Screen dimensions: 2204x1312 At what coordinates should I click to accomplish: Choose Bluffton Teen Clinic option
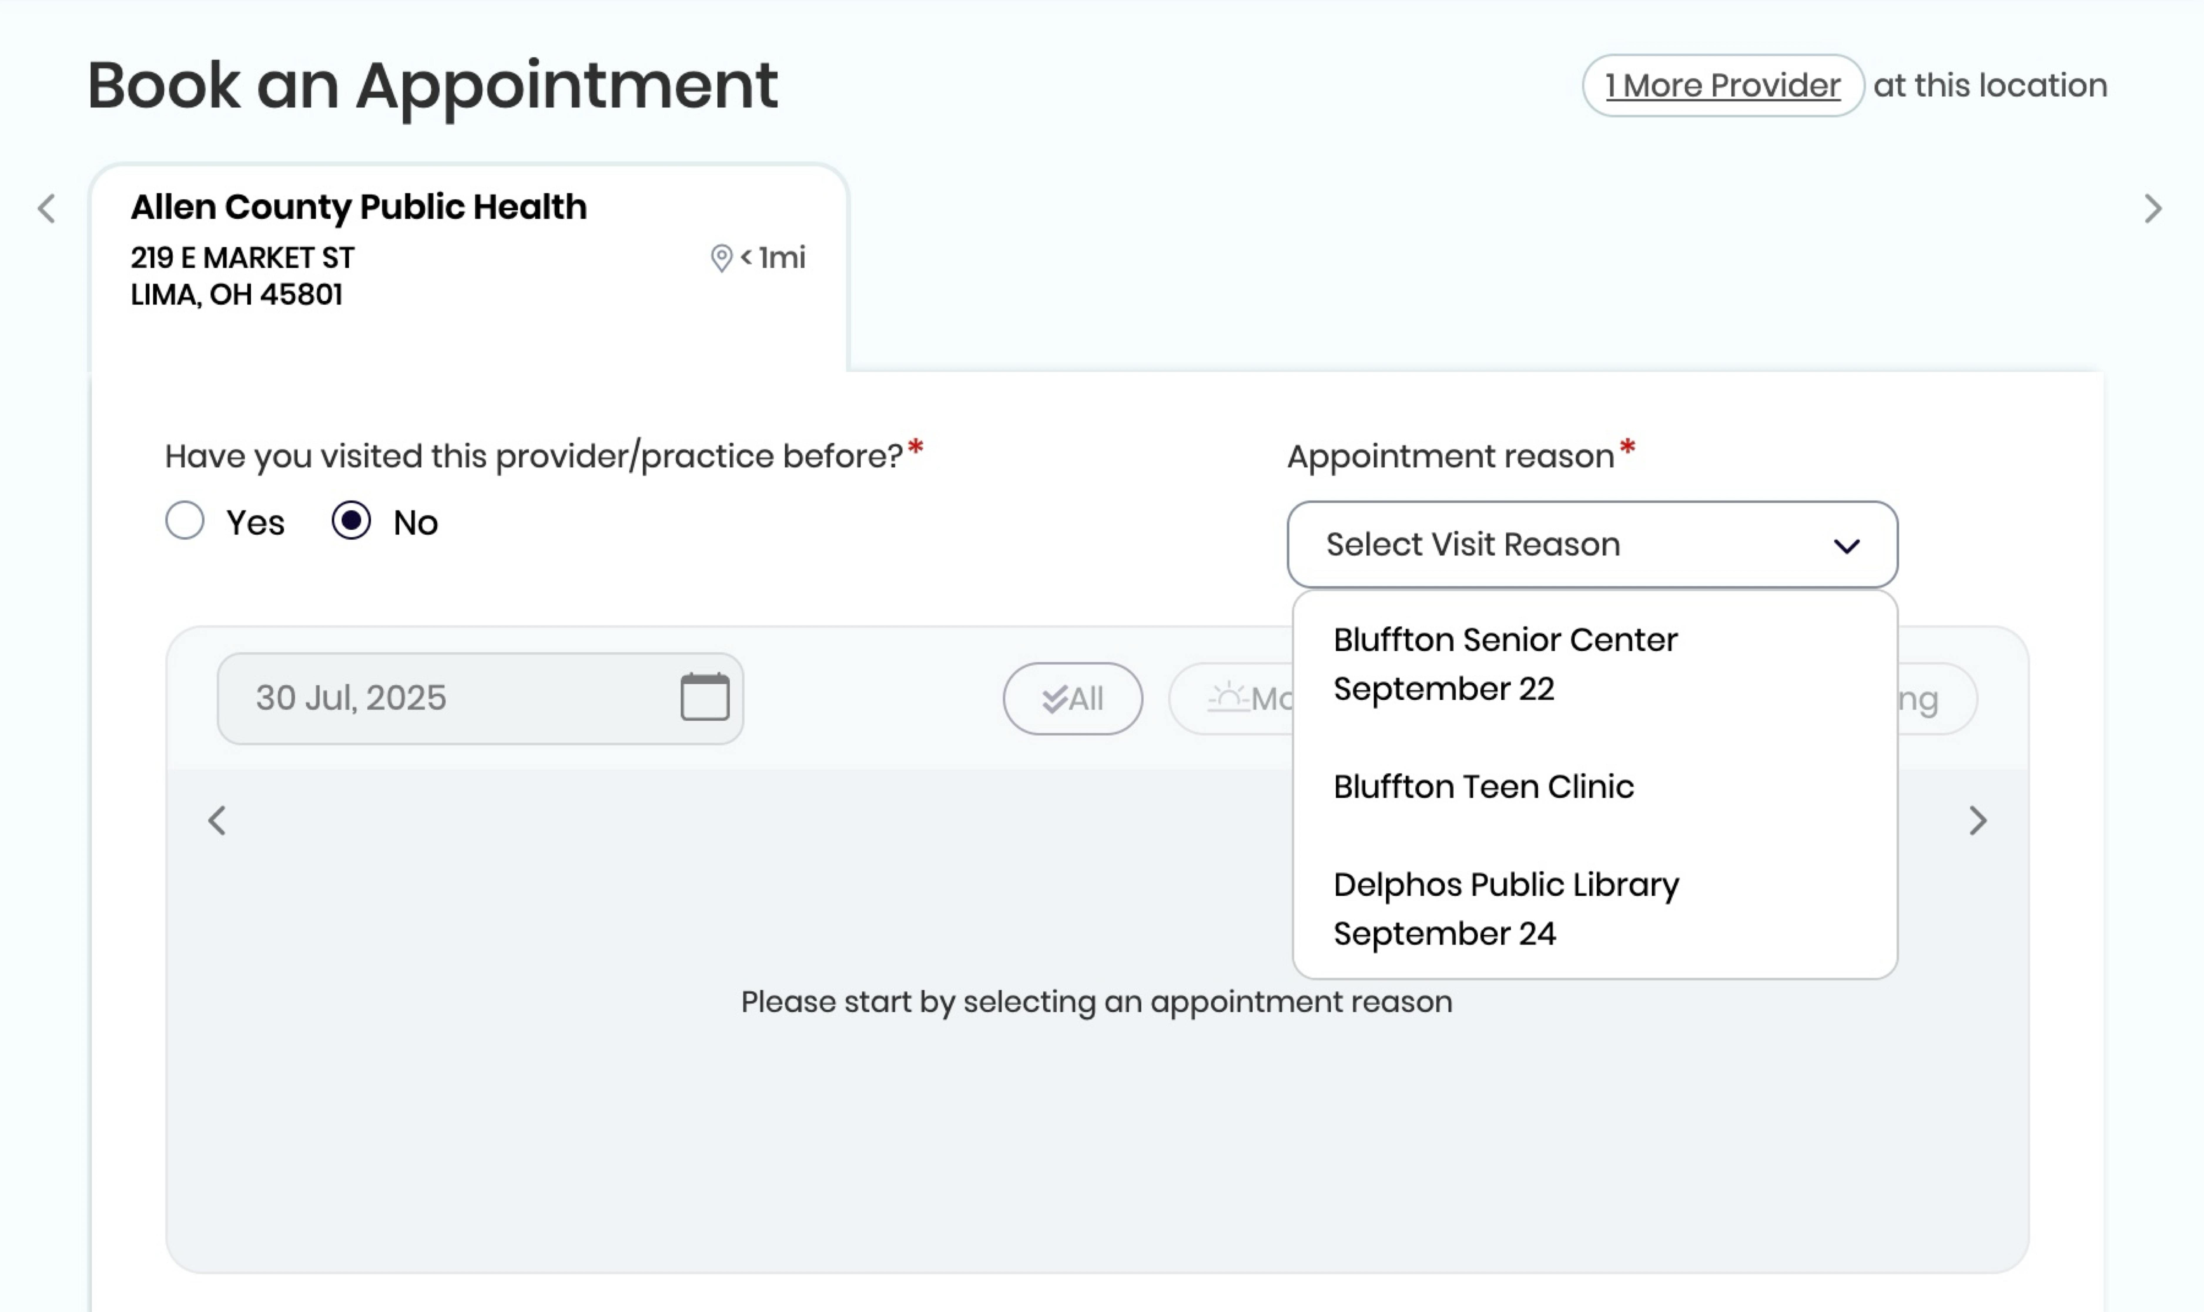(x=1595, y=786)
